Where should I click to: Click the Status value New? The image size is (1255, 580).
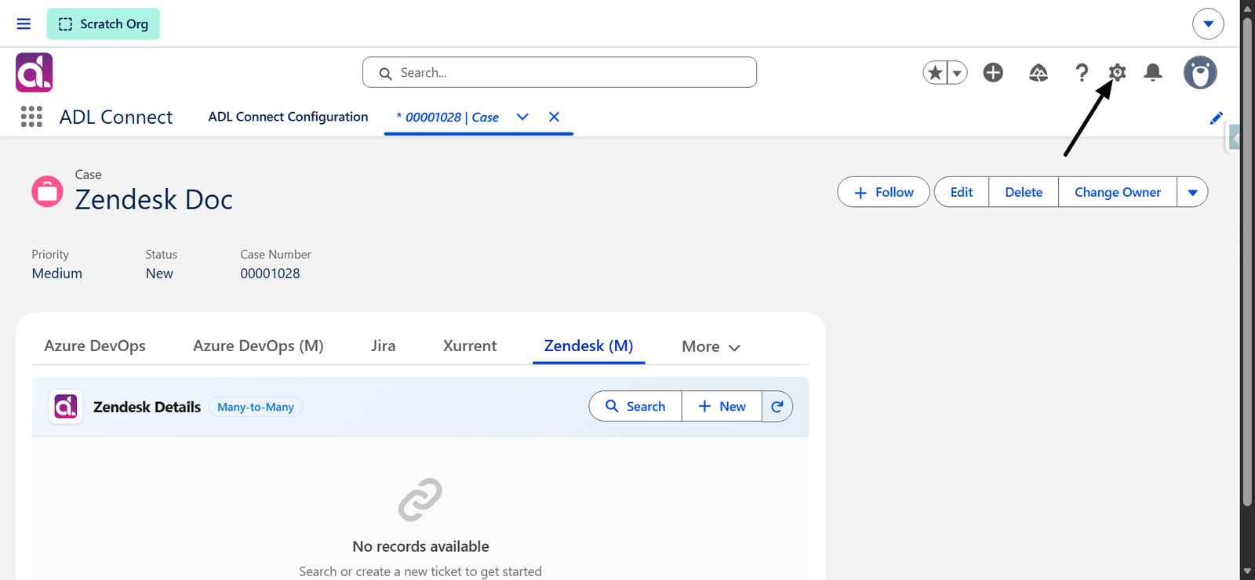click(159, 274)
